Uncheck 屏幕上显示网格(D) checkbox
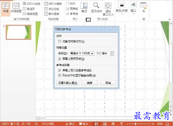This screenshot has width=173, height=126. 59,59
